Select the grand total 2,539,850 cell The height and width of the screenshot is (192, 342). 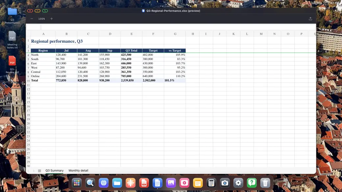tap(132, 80)
